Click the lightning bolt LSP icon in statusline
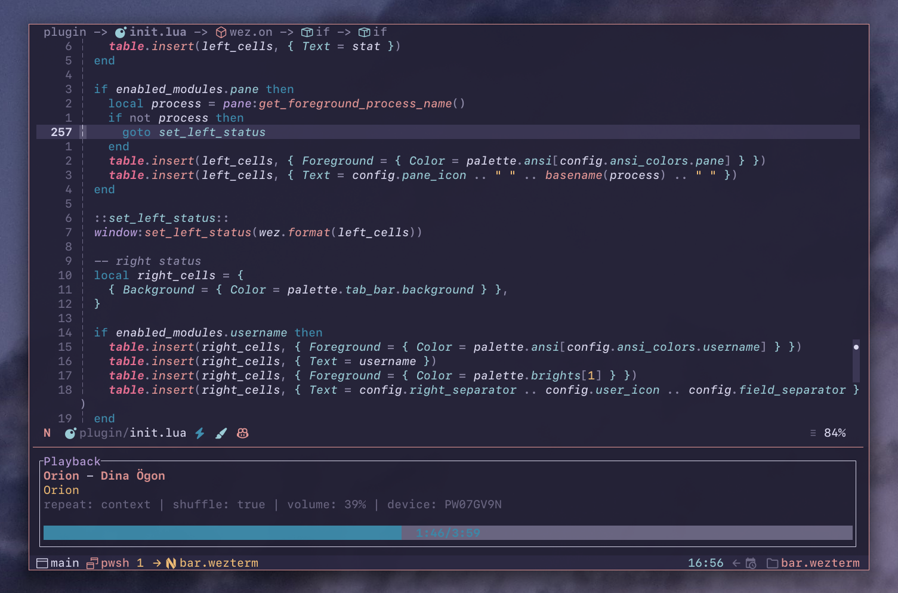 tap(200, 433)
